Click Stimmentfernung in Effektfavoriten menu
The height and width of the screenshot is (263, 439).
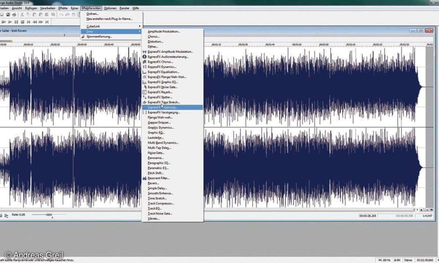(x=111, y=37)
